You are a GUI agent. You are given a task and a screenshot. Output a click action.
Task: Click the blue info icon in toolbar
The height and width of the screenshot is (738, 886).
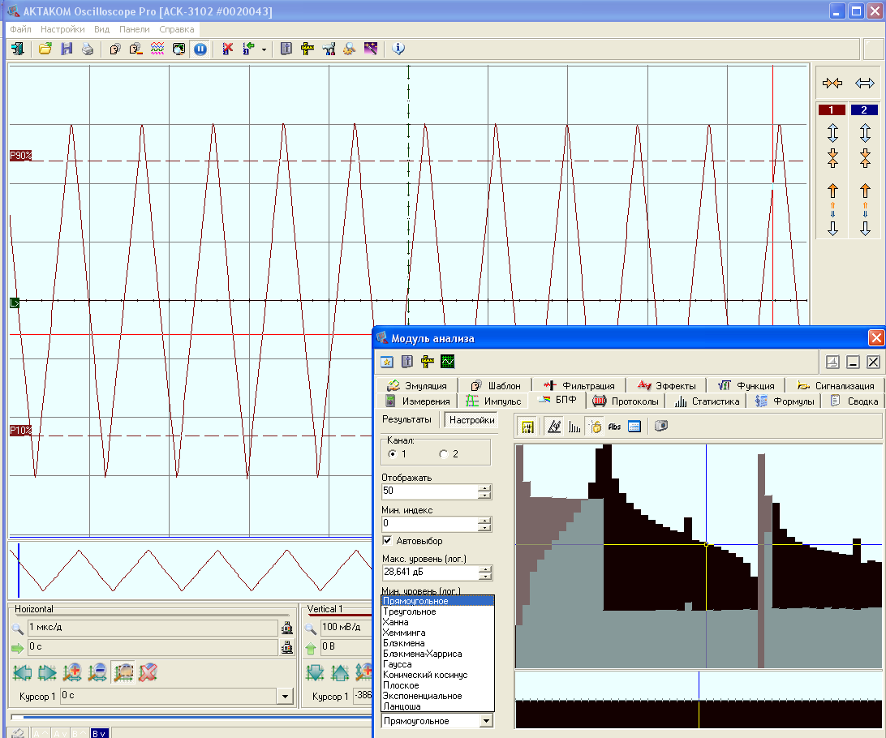(398, 49)
